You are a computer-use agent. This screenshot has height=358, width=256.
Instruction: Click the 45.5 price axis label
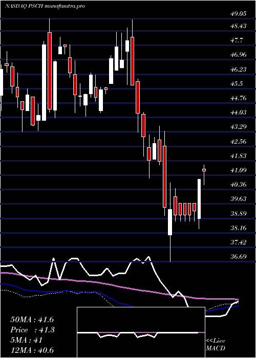pos(237,84)
